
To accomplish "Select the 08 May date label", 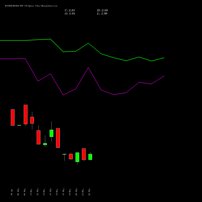I will pyautogui.click(x=25, y=192).
